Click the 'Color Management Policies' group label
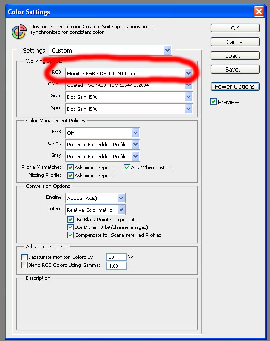270x341 pixels. click(x=55, y=121)
